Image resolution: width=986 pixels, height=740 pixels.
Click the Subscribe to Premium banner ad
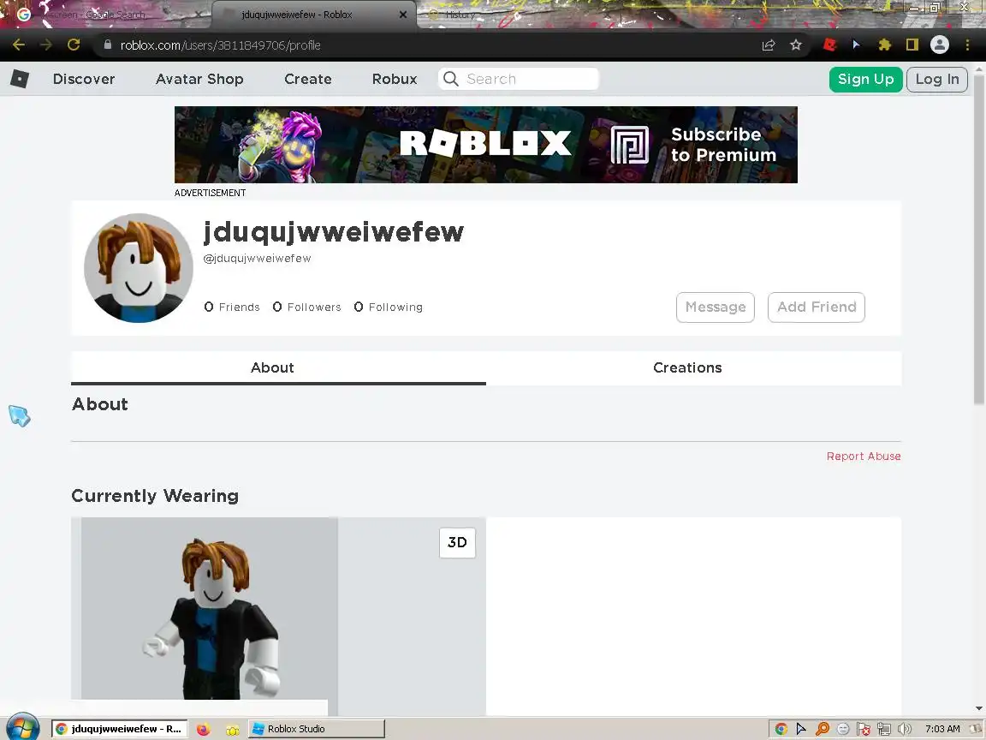pyautogui.click(x=486, y=145)
